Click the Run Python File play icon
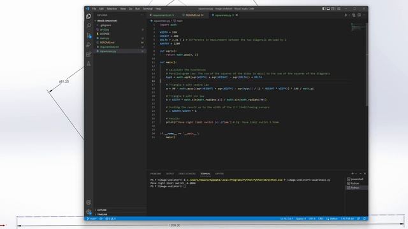Screen dimensions: 408x229 (346, 15)
